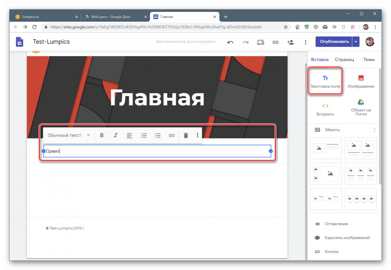Click the © Test-Lumpics 2019 г. footer text
Viewport: 391px width, 270px height.
tap(65, 228)
